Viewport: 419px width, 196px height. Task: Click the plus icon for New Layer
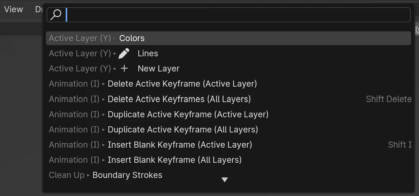click(124, 69)
